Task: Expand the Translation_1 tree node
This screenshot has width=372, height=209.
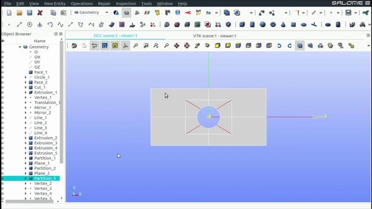Action: pos(26,102)
